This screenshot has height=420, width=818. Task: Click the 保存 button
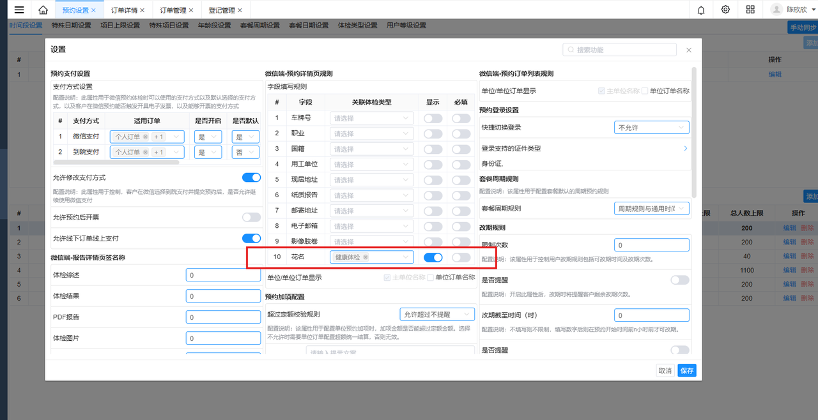point(686,371)
